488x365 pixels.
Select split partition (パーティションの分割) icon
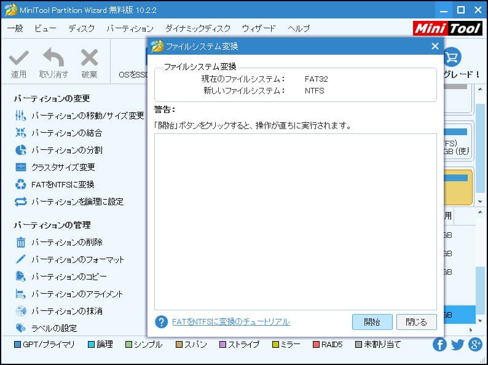tap(20, 150)
